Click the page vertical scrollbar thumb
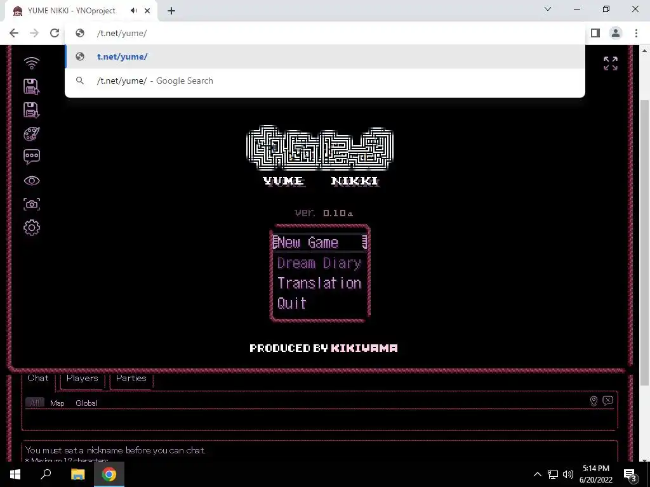650x487 pixels. [x=644, y=242]
